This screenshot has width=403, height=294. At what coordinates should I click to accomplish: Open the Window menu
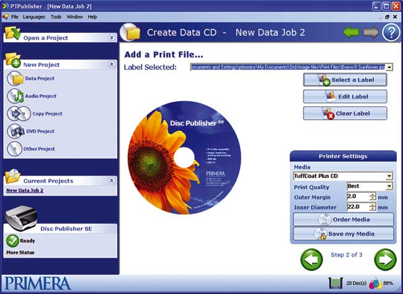75,17
